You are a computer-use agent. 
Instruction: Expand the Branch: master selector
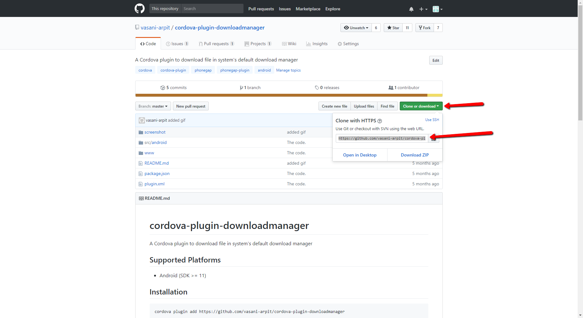(x=153, y=106)
